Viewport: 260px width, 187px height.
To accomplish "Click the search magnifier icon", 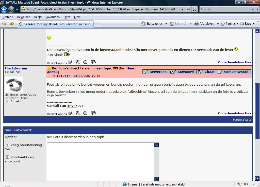I will [x=252, y=9].
